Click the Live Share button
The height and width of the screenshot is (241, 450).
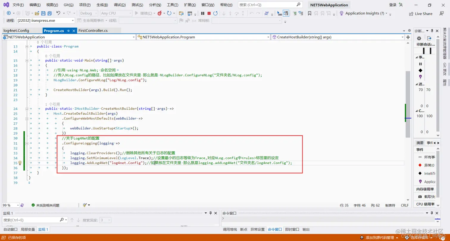[x=421, y=14]
